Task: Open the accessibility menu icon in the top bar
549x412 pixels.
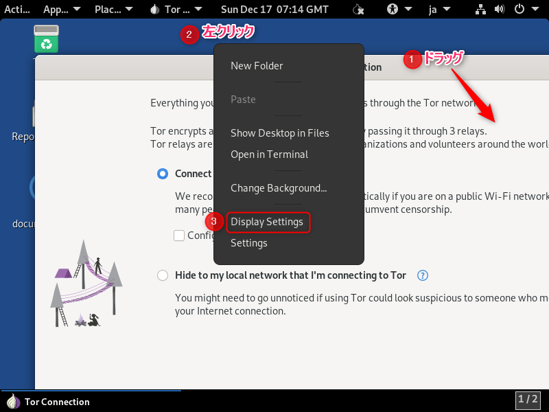Action: [x=393, y=9]
